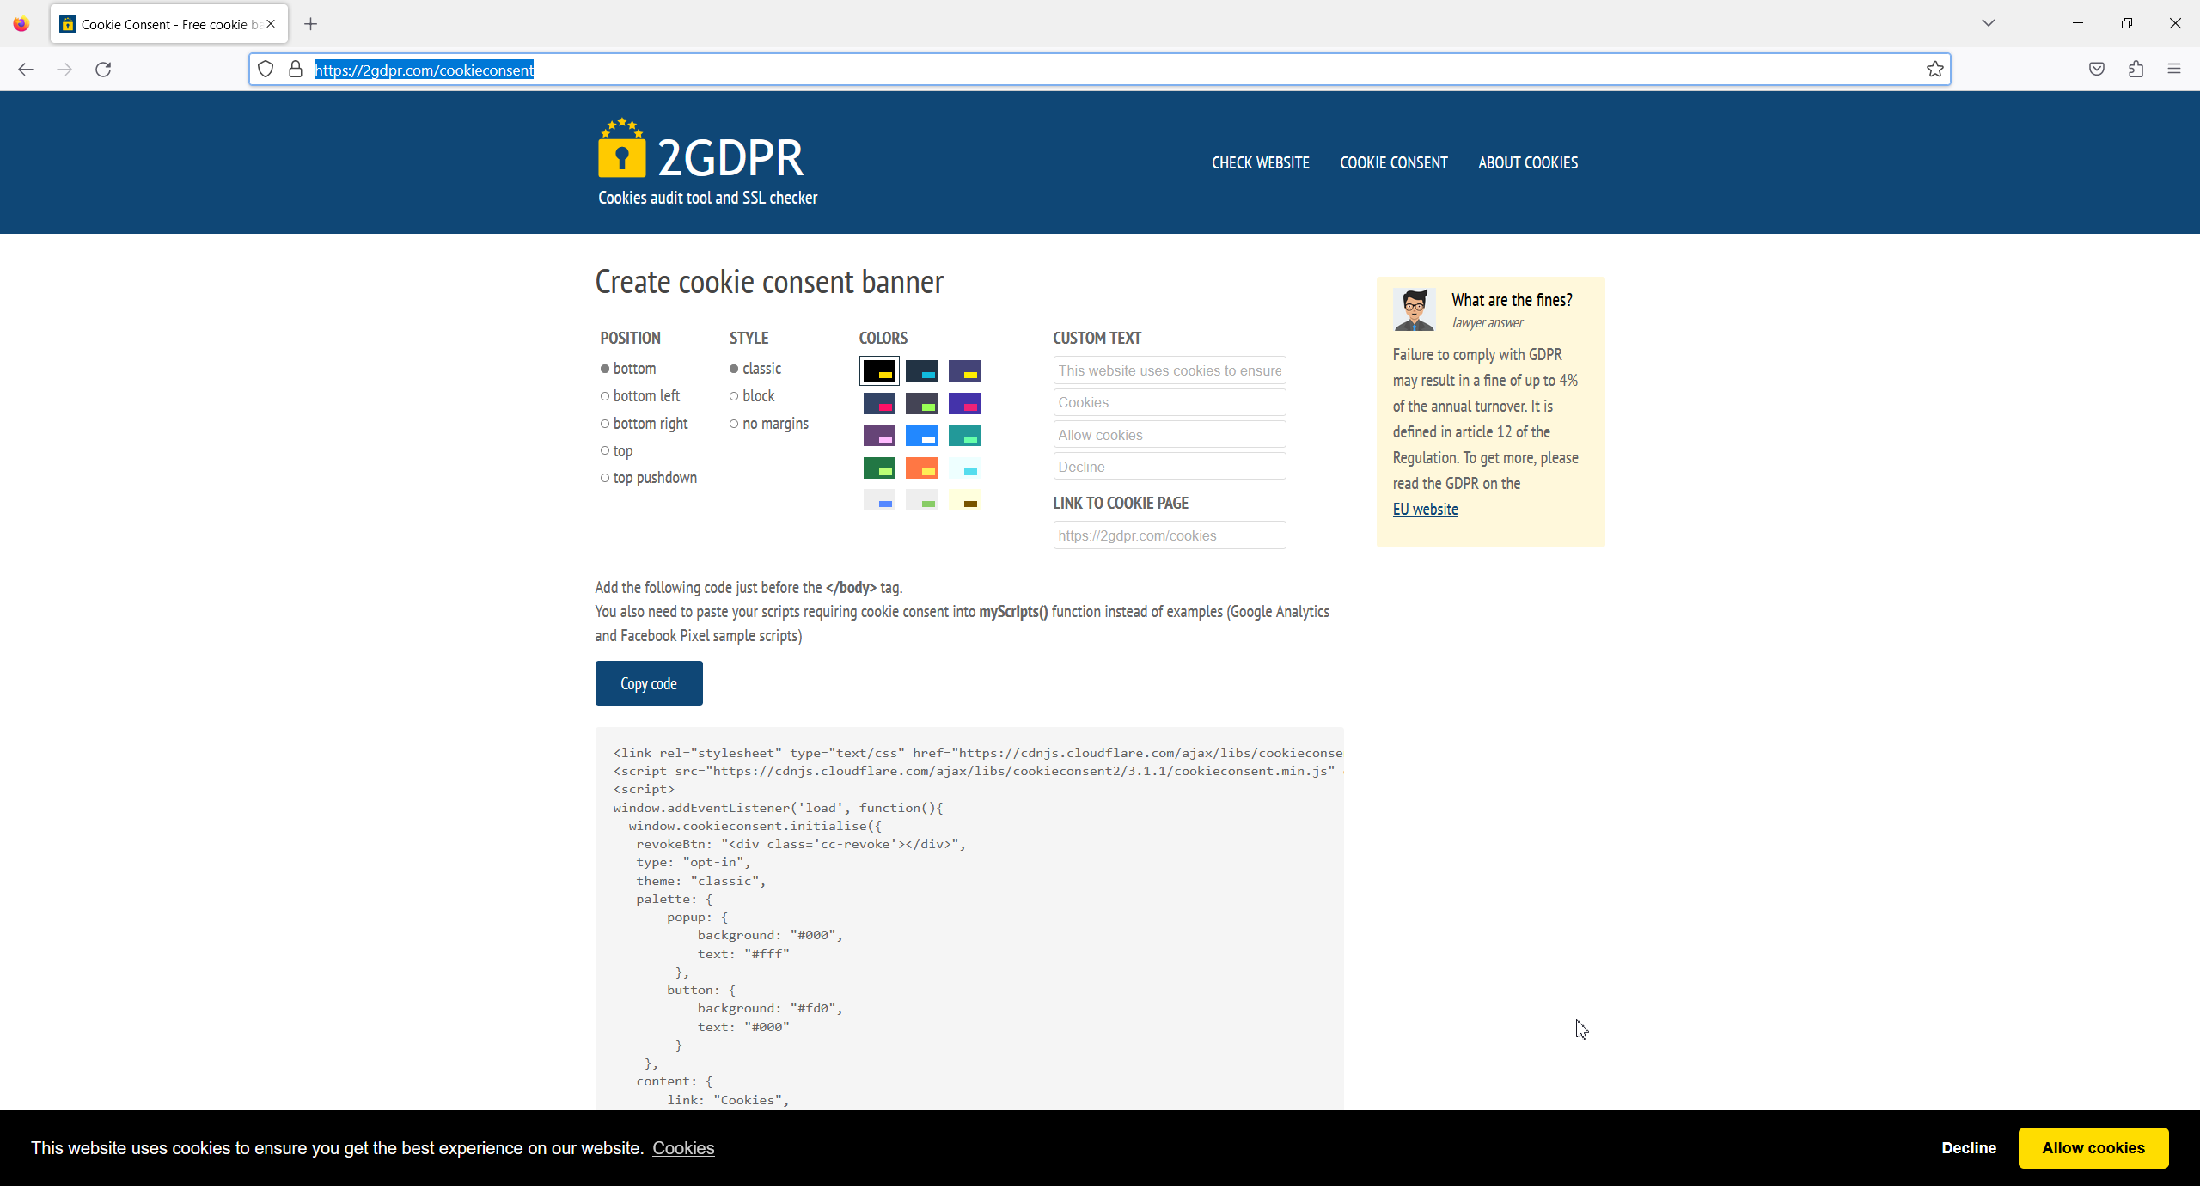Click the Allow cookies custom text field
Screen dimensions: 2200x1186
coord(1169,435)
